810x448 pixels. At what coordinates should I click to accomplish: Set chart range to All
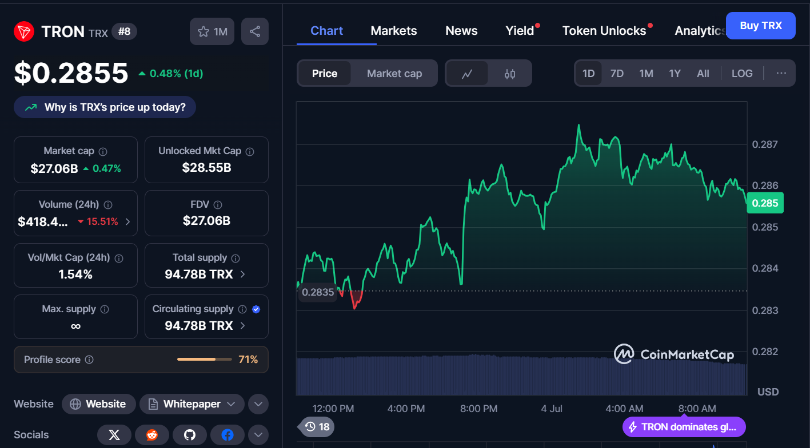pyautogui.click(x=703, y=74)
